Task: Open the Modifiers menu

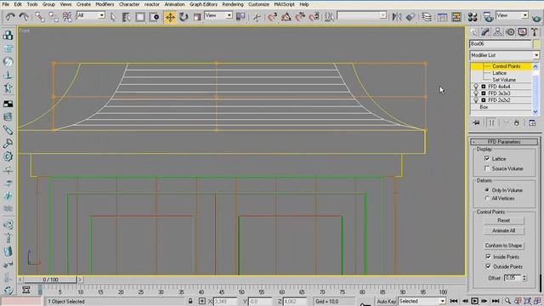Action: point(105,4)
